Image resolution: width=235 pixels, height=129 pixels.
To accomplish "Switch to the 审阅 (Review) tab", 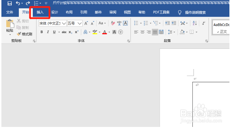I will pyautogui.click(x=113, y=12).
